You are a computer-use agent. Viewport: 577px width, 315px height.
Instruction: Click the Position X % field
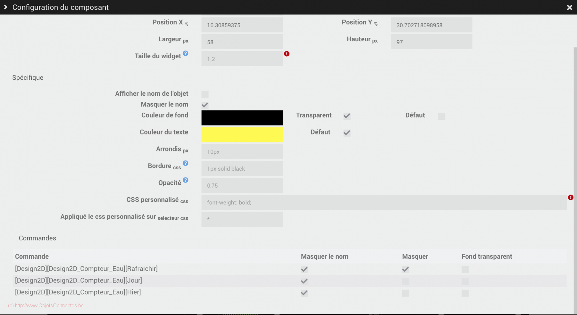pos(242,25)
